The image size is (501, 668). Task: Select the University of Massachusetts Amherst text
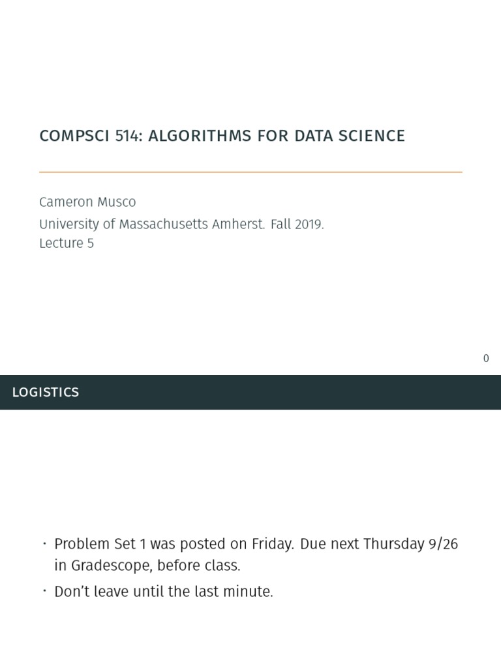click(x=151, y=224)
